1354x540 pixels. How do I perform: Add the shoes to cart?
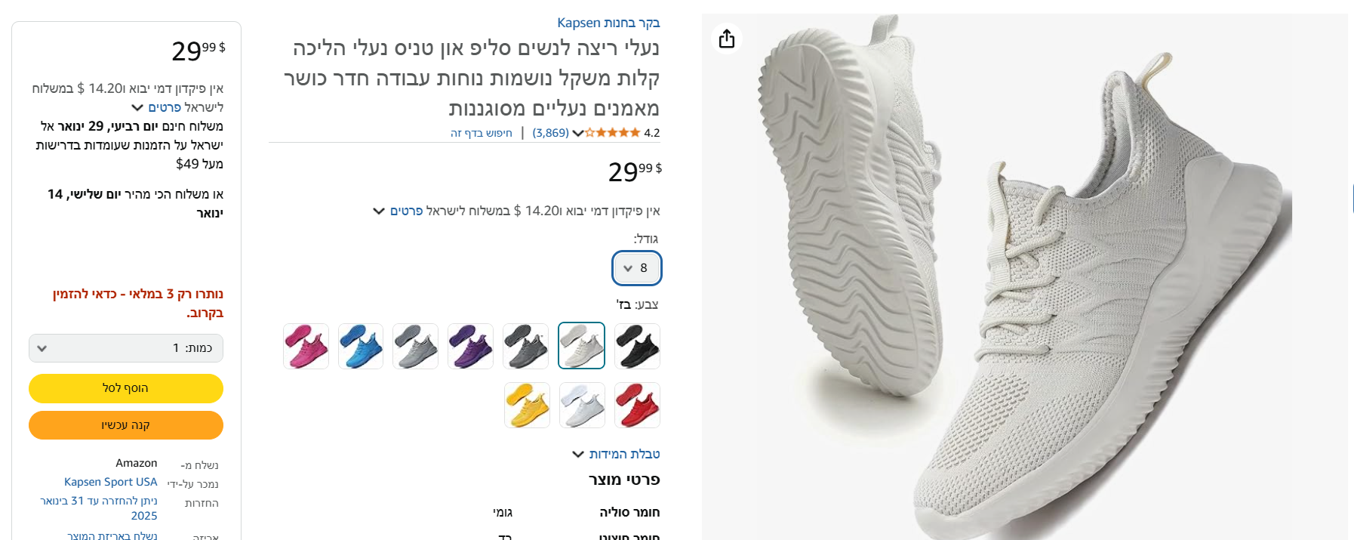(x=126, y=388)
